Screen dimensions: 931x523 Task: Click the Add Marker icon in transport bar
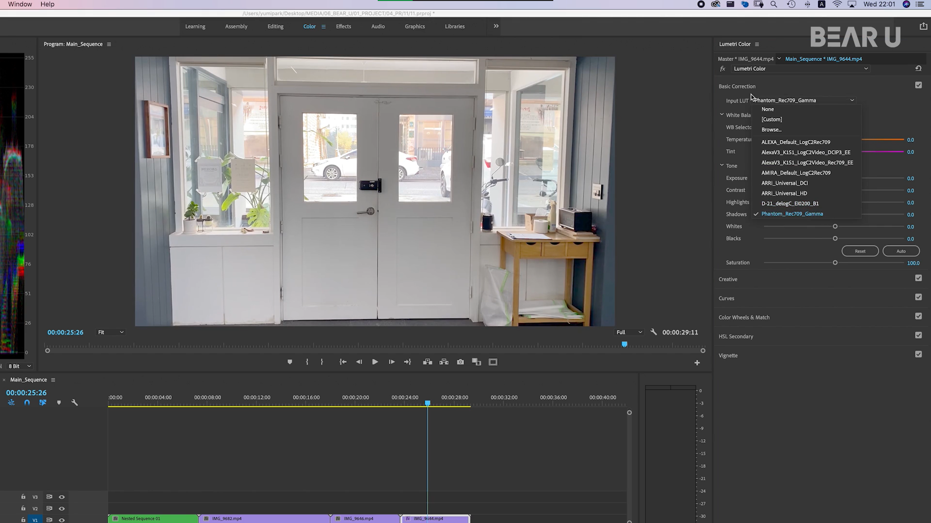(289, 362)
